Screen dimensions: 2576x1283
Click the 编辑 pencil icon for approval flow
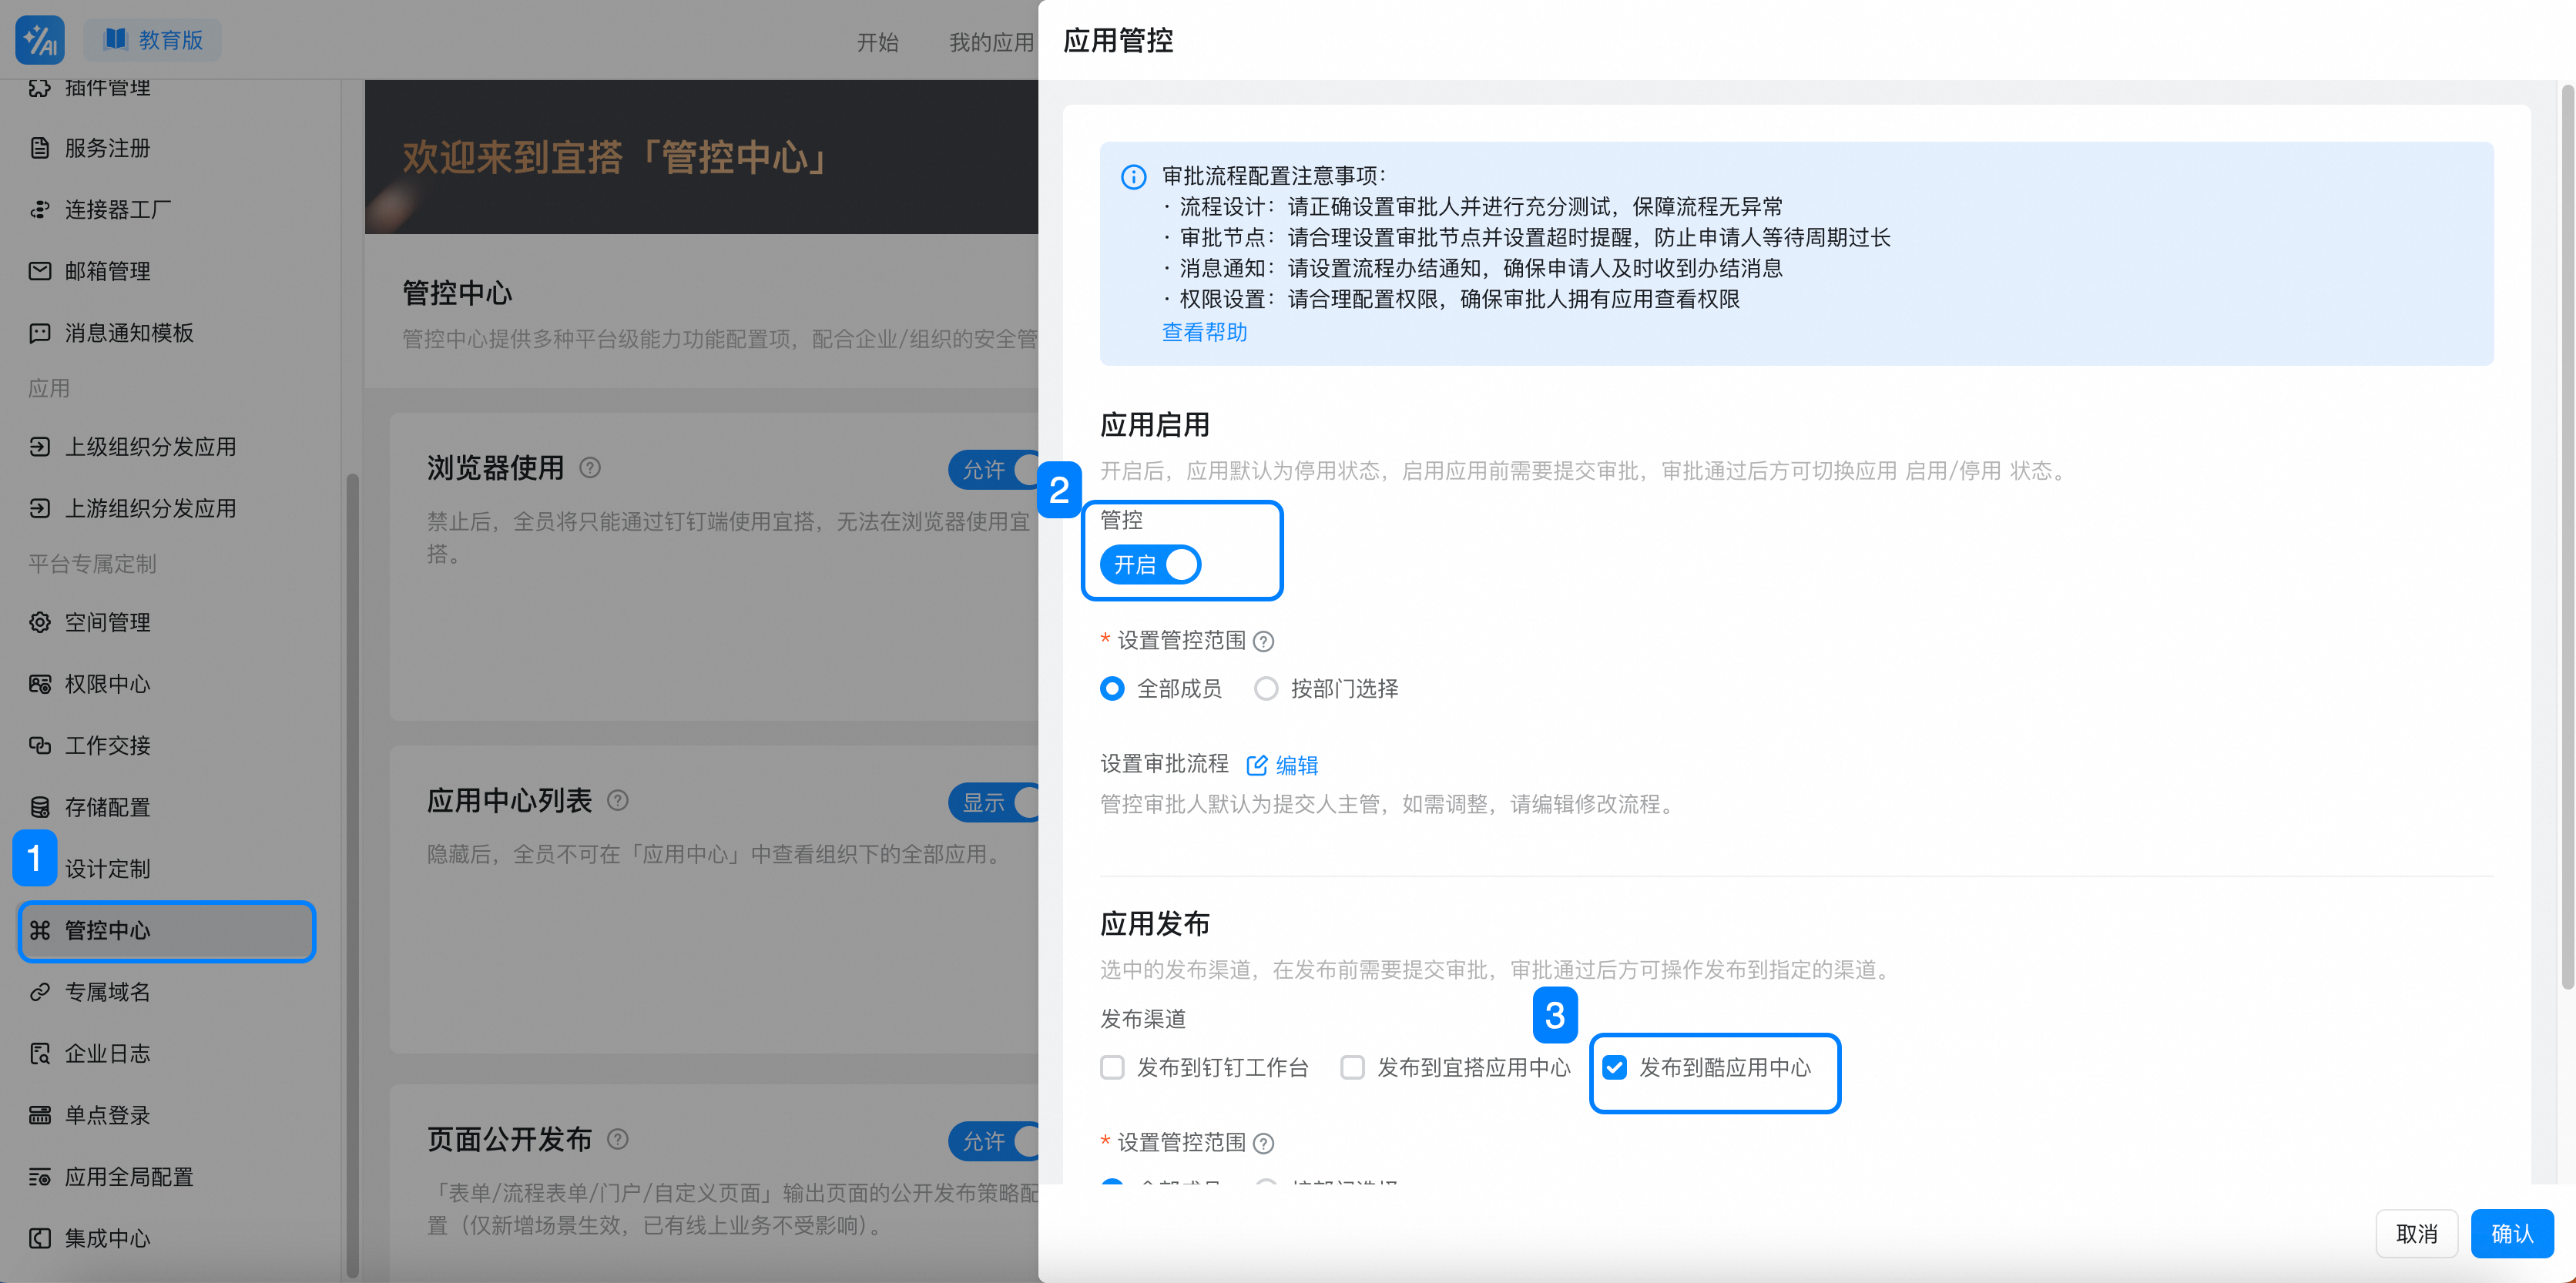click(1257, 765)
